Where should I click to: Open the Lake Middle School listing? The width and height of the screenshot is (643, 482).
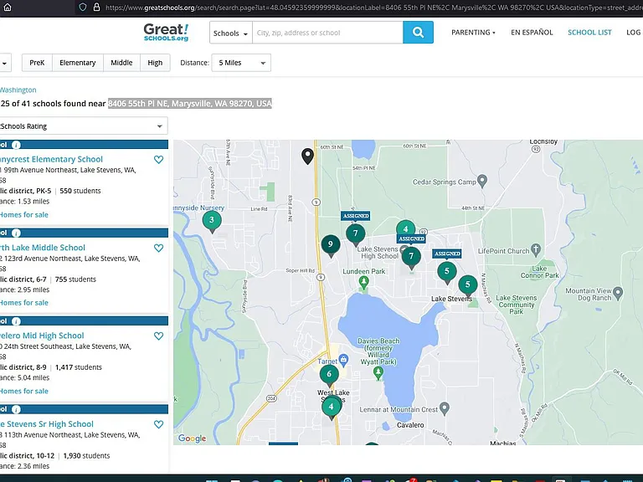pos(43,248)
